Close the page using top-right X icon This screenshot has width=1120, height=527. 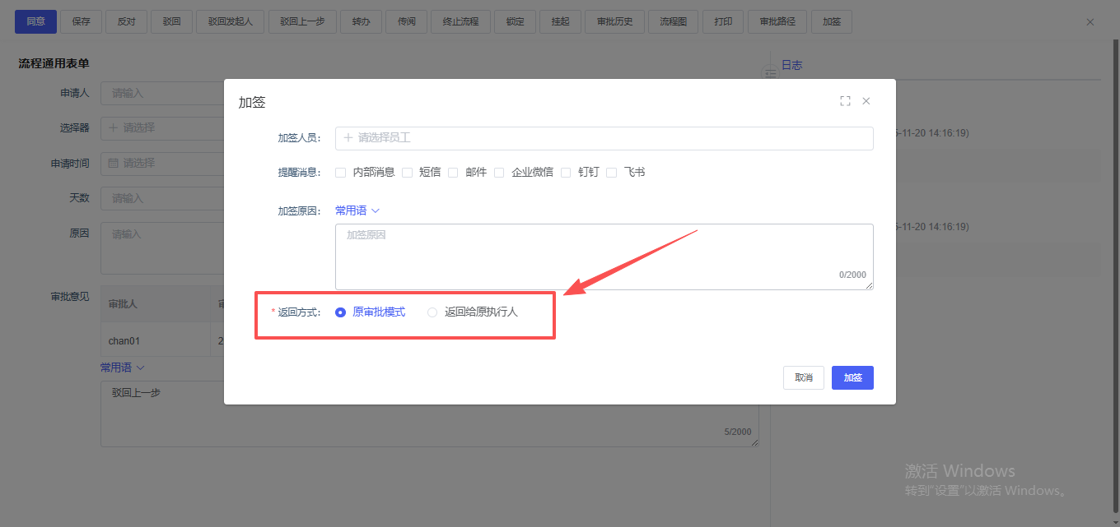click(1090, 22)
